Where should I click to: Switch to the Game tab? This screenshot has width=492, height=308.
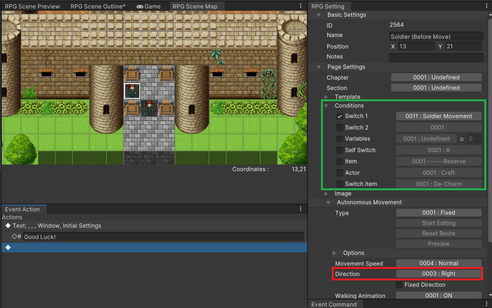coord(149,7)
